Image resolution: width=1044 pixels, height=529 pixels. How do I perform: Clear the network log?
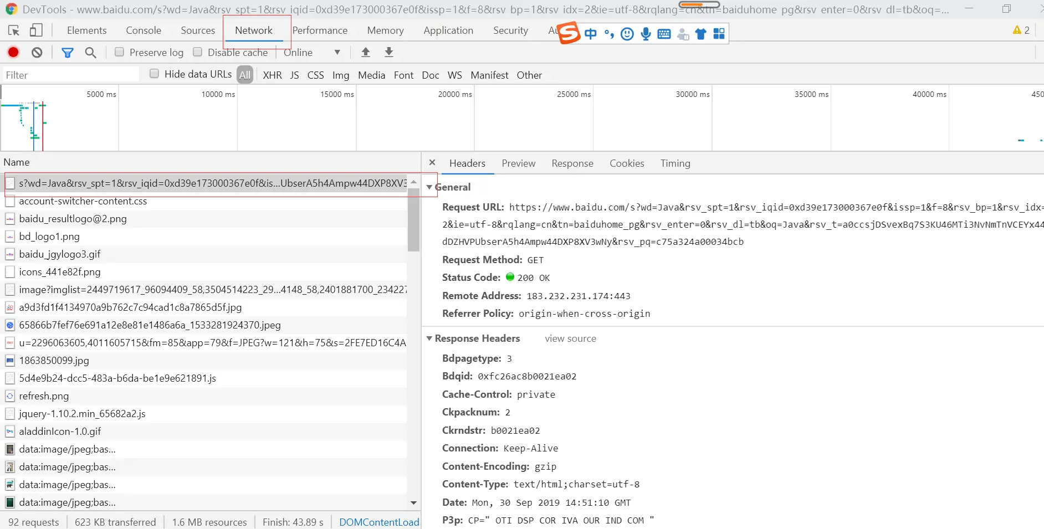coord(37,52)
